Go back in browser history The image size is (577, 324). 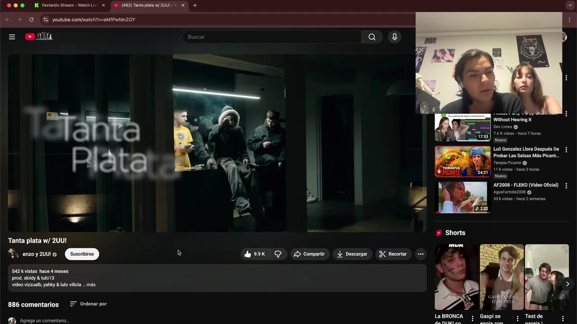(x=7, y=19)
